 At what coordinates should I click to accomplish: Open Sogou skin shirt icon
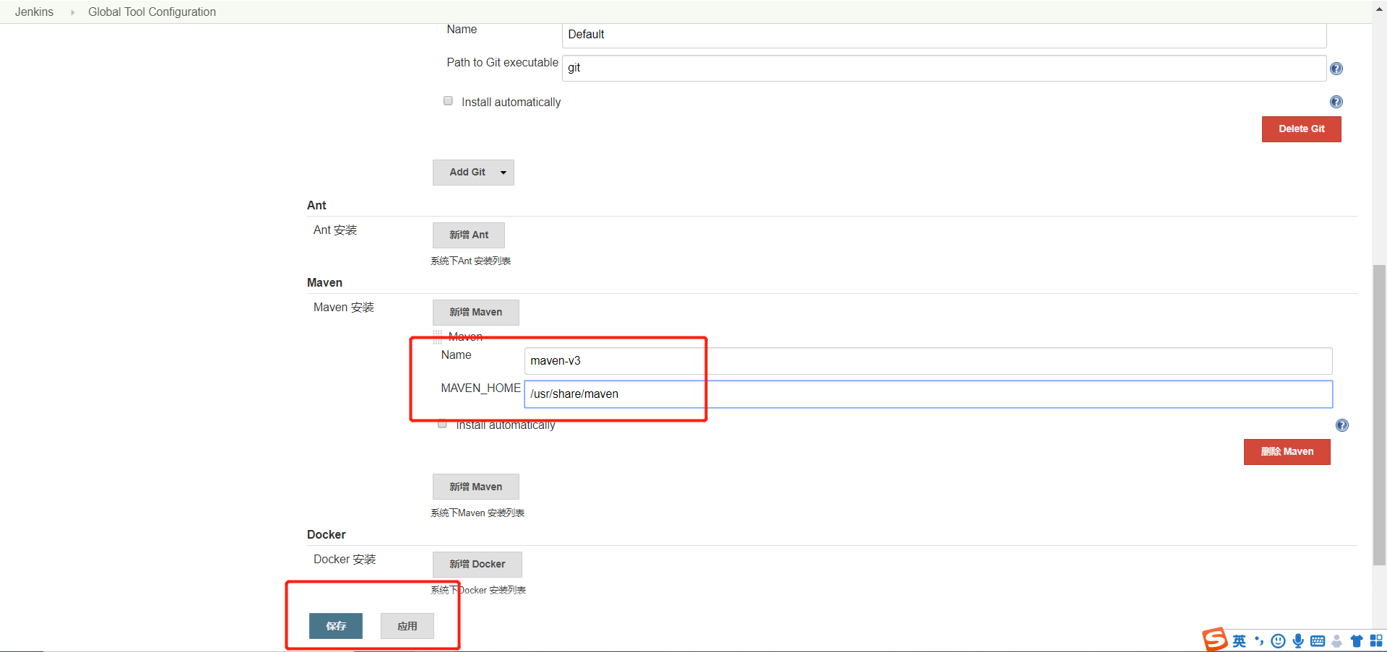coord(1357,641)
